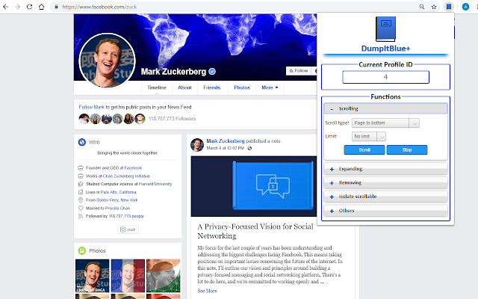478x299 pixels.
Task: Open the Scroll type dropdown
Action: (x=383, y=123)
